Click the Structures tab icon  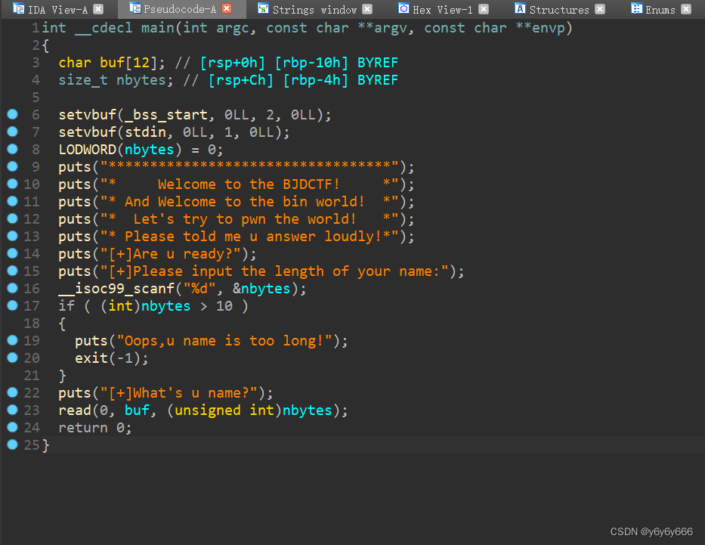[x=518, y=9]
